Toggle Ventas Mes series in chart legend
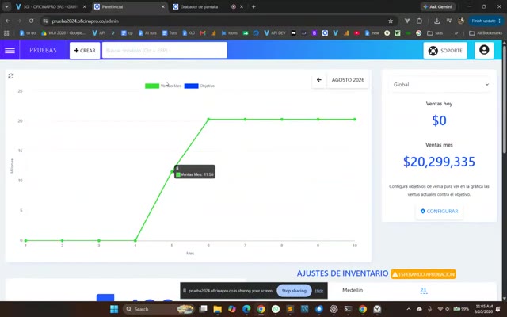The image size is (507, 317). pos(163,86)
